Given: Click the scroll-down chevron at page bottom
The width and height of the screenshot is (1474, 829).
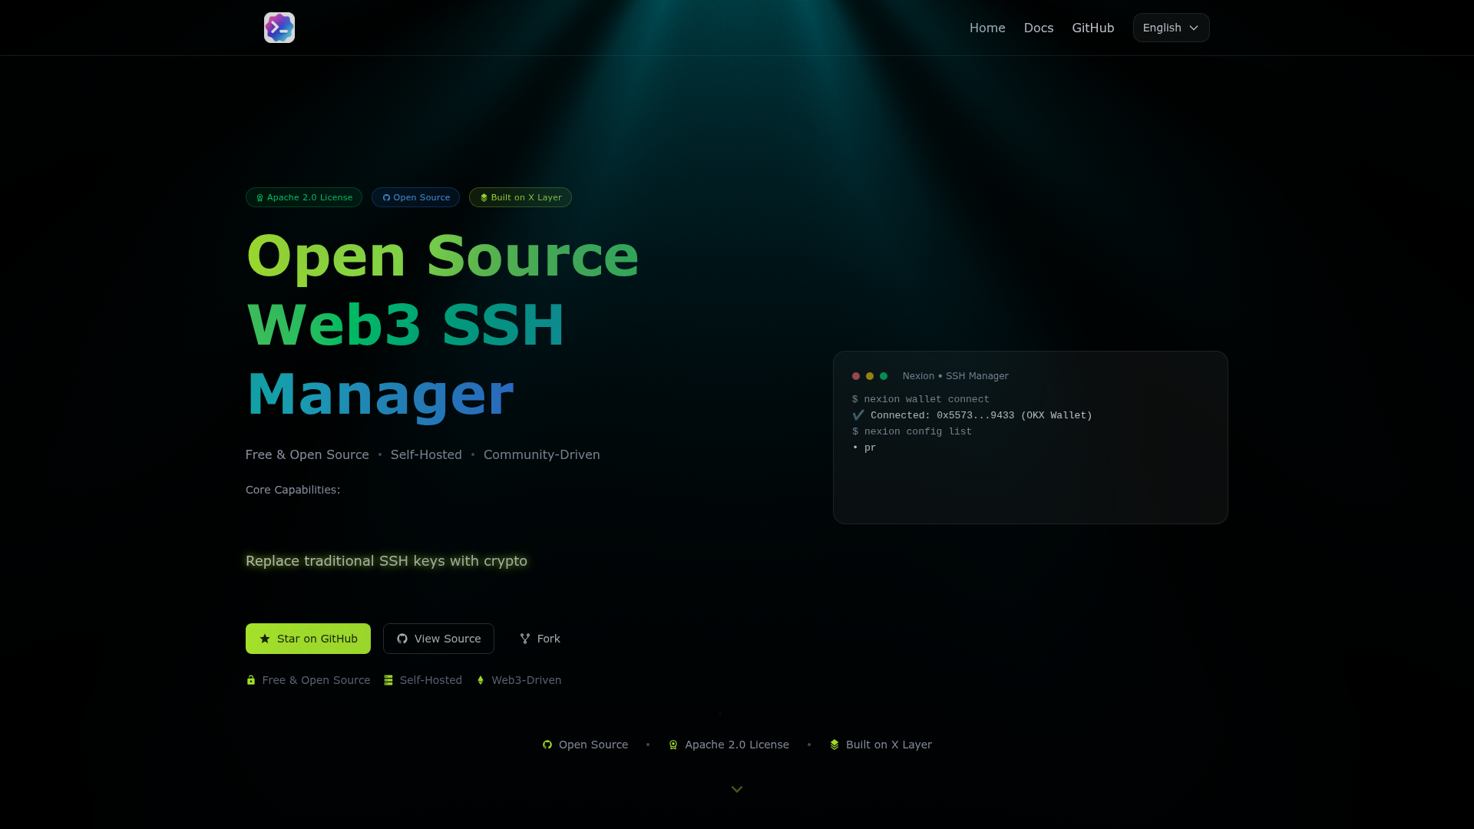Looking at the screenshot, I should (x=737, y=789).
